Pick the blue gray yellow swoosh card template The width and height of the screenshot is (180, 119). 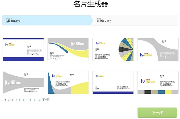tap(68, 83)
